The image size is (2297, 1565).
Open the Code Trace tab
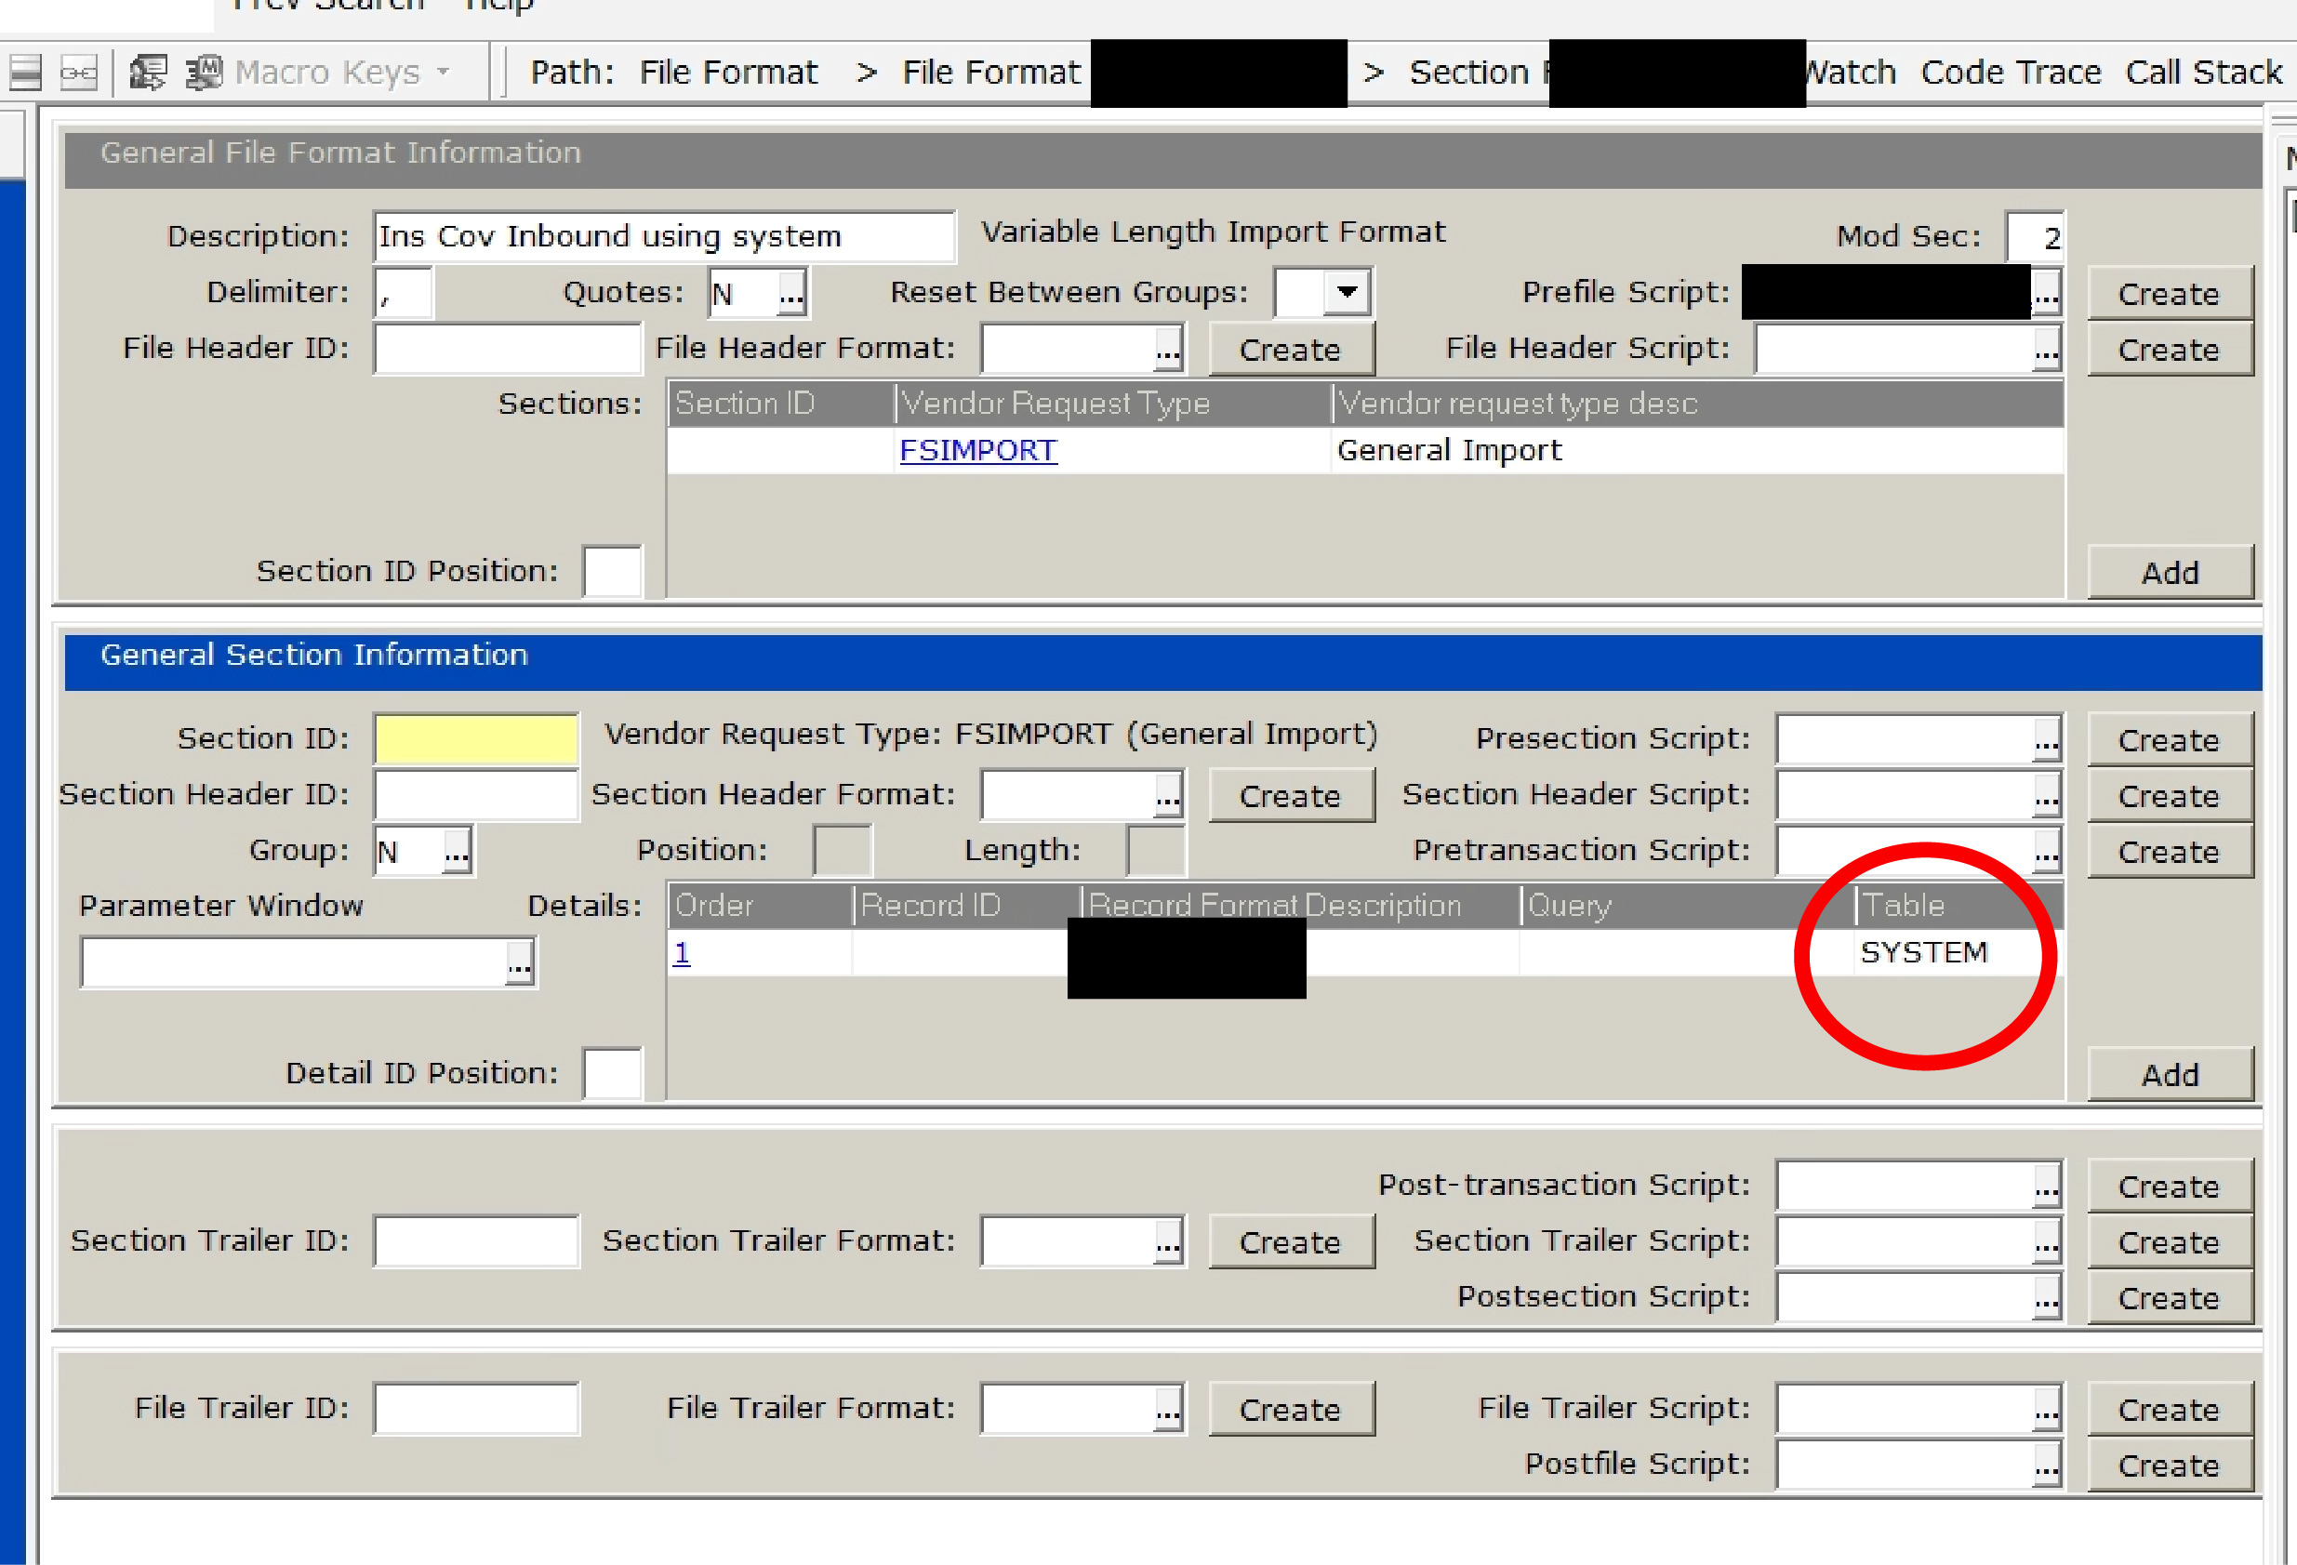[2011, 73]
